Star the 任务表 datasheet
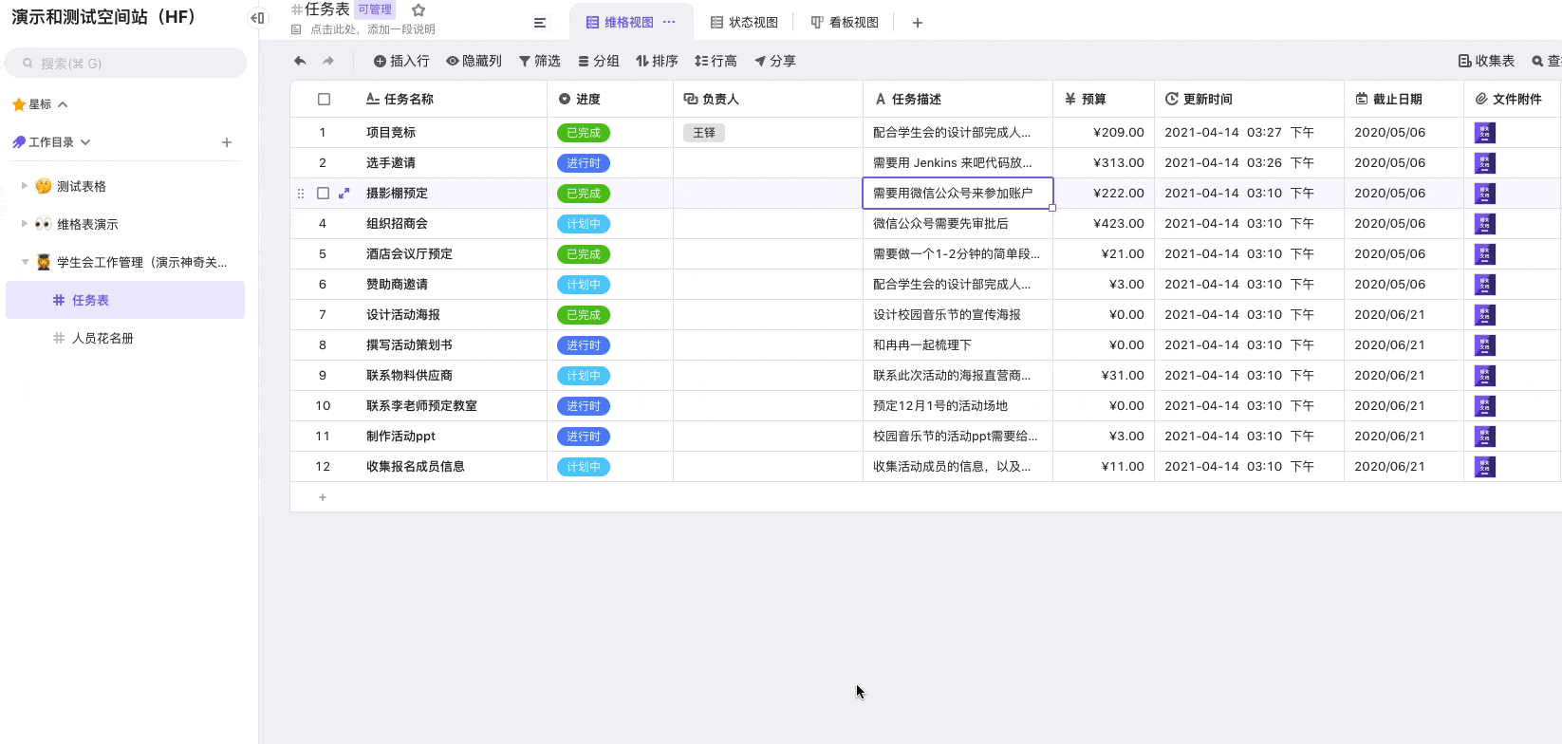1562x744 pixels. [x=418, y=9]
